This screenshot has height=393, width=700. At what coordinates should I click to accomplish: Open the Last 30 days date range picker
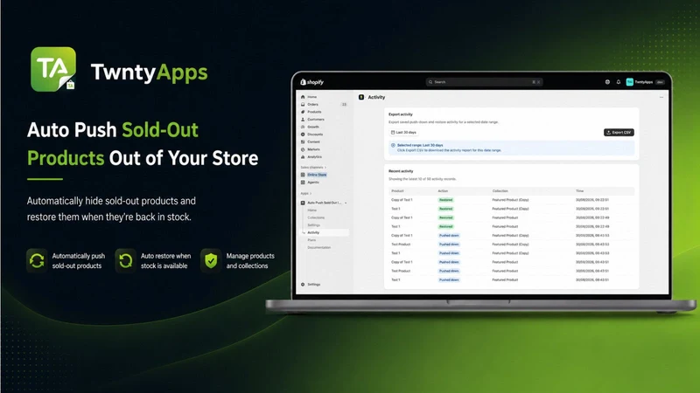(403, 133)
